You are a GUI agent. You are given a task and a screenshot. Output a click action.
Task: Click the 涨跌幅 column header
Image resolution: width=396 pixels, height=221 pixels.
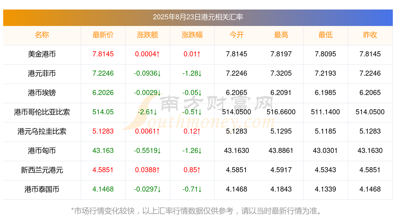tap(192, 35)
